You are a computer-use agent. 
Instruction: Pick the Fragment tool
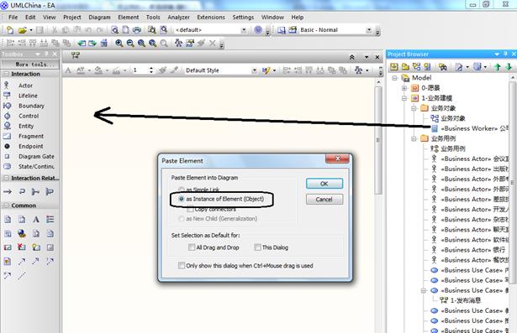(x=30, y=136)
